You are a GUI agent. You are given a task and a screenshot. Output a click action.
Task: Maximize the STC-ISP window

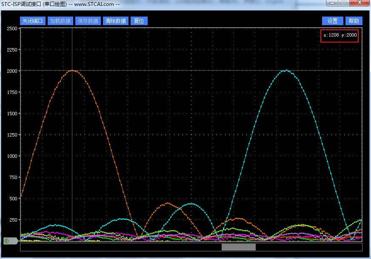(x=344, y=3)
